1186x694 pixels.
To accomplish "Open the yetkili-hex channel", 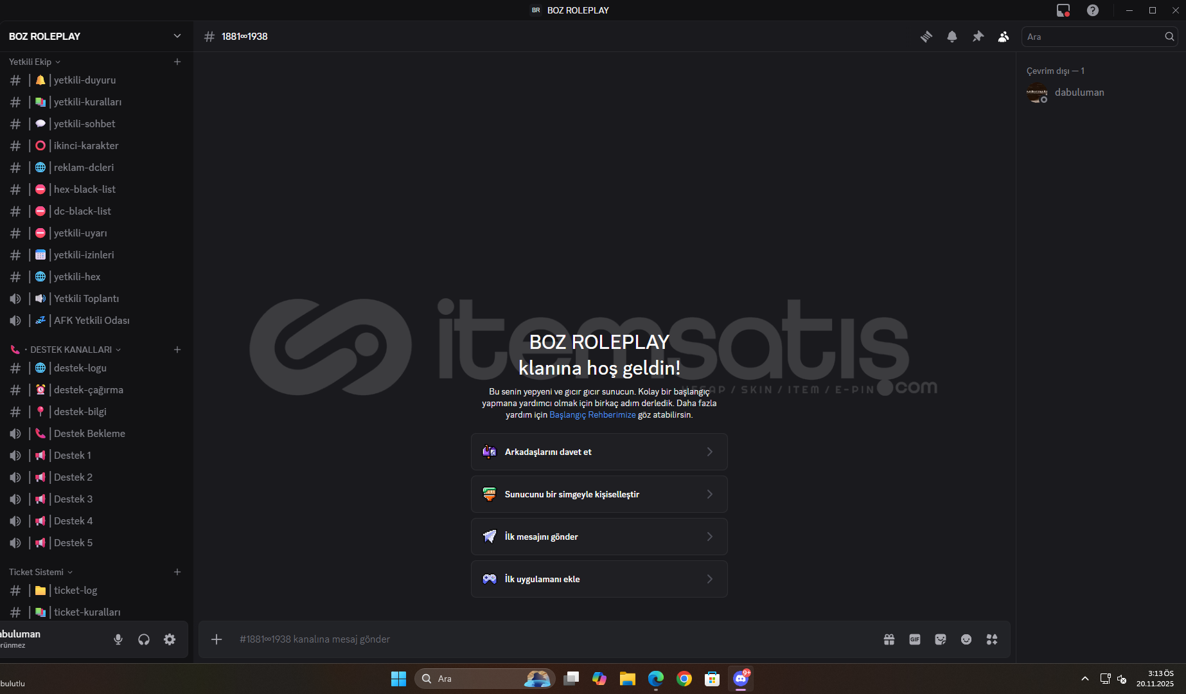I will pyautogui.click(x=95, y=277).
